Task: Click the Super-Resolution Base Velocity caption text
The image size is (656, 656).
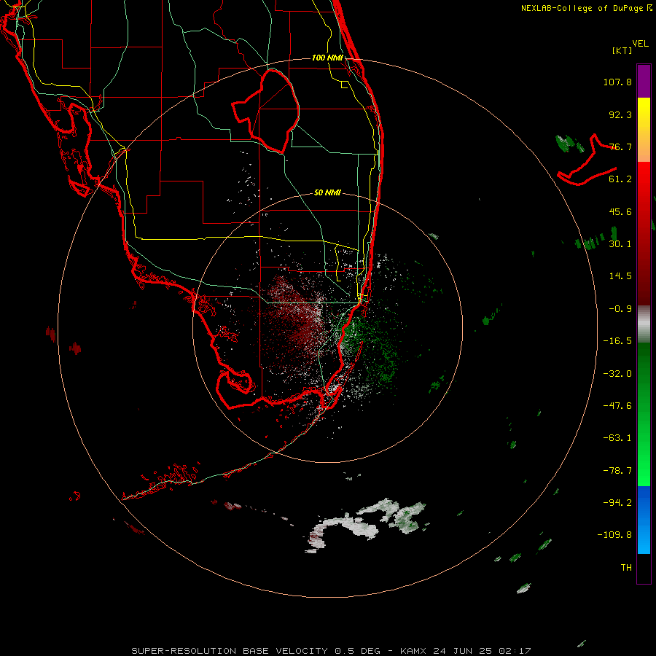Action: coord(331,651)
